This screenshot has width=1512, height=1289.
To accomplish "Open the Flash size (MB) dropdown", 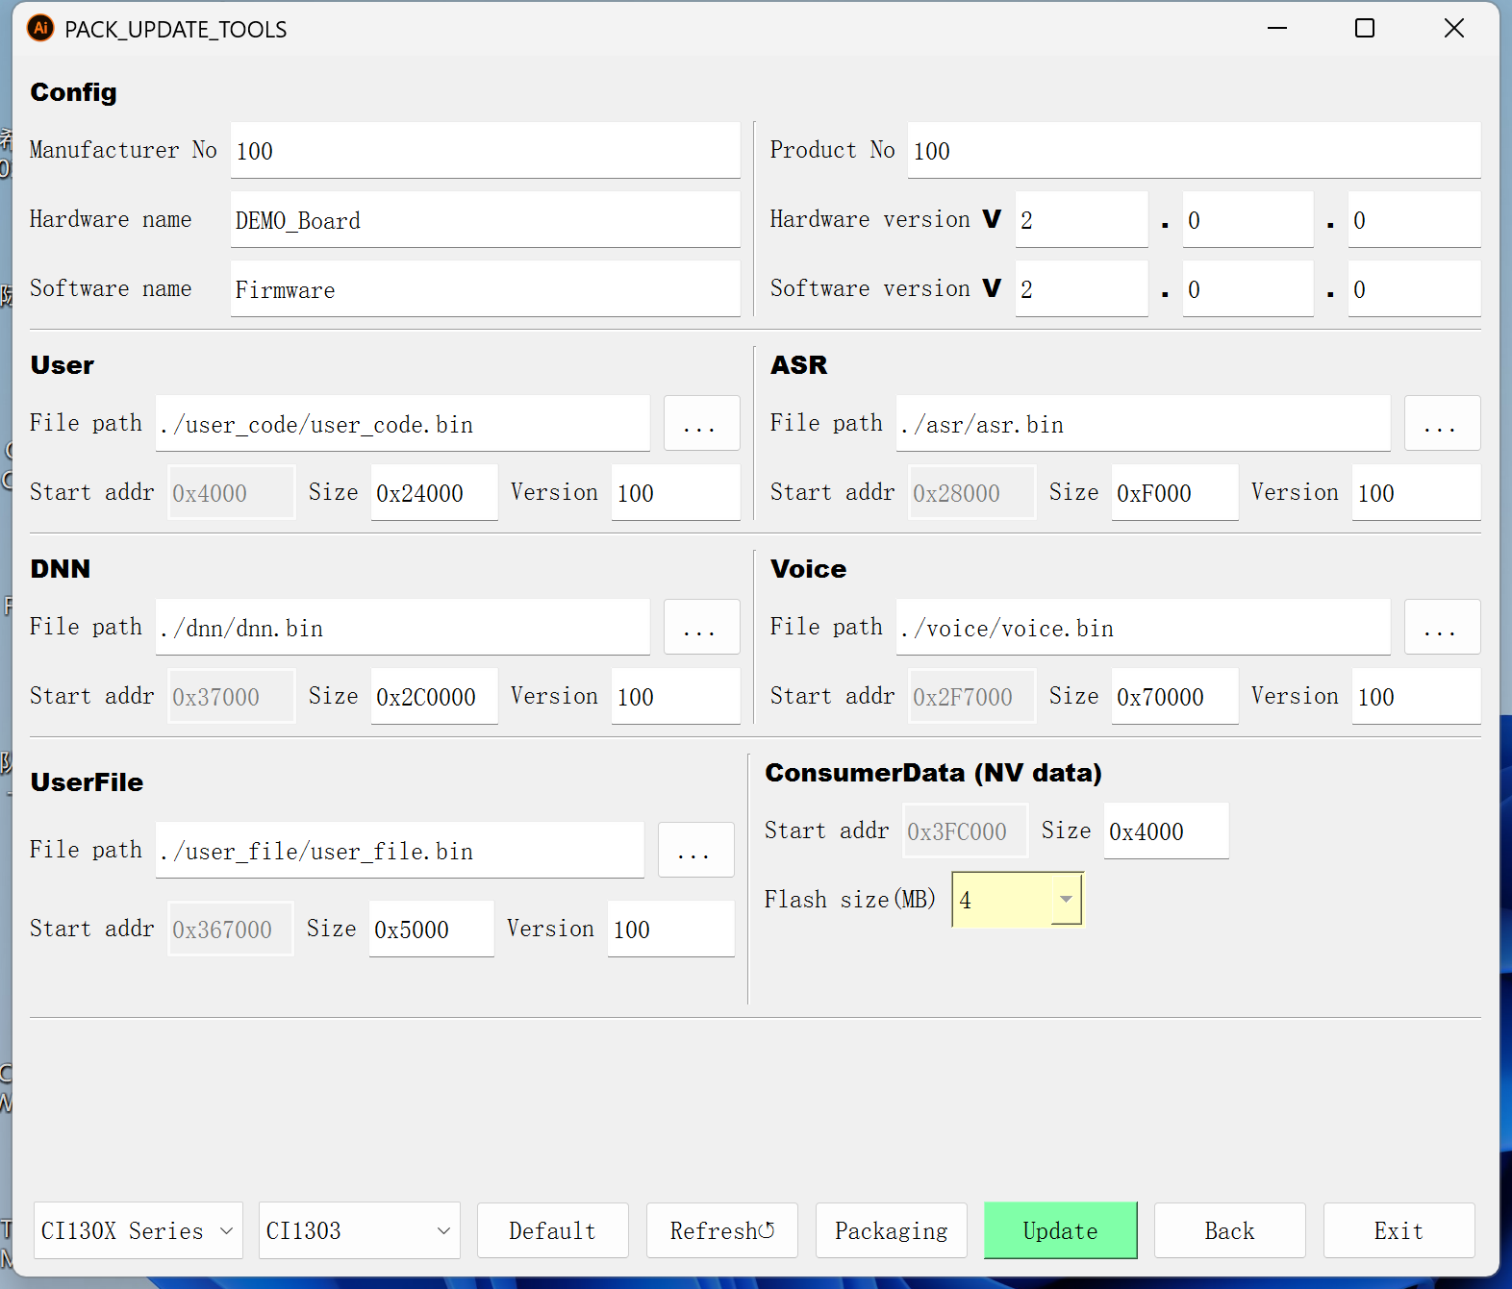I will coord(1066,900).
